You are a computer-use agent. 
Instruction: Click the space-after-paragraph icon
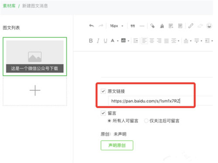pyautogui.click(x=197, y=41)
